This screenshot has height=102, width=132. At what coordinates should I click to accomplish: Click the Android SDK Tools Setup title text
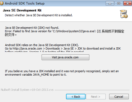click(25, 3)
